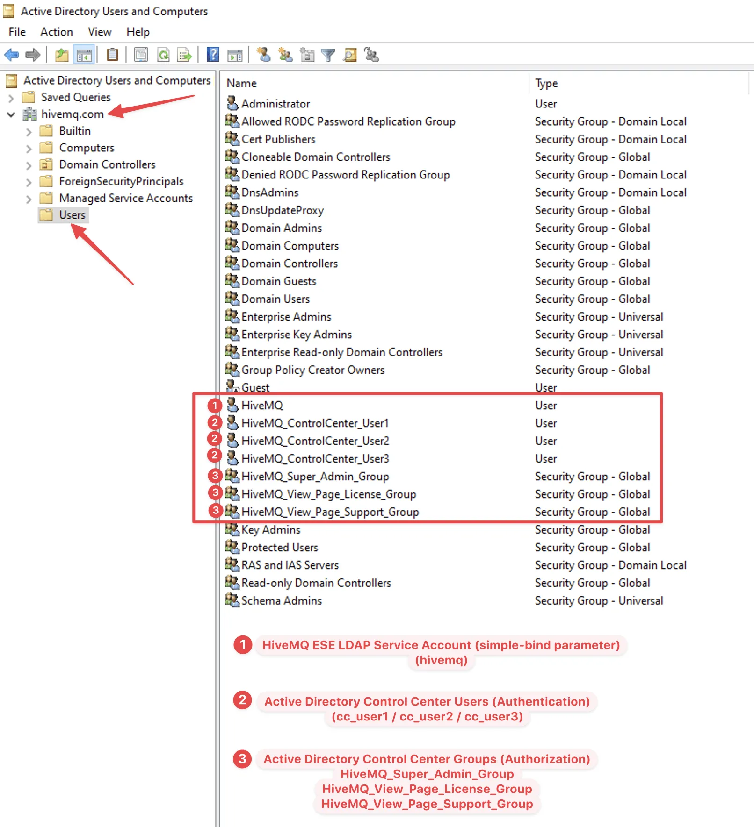Select RAS and IAS Servers group
This screenshot has width=754, height=827.
290,565
